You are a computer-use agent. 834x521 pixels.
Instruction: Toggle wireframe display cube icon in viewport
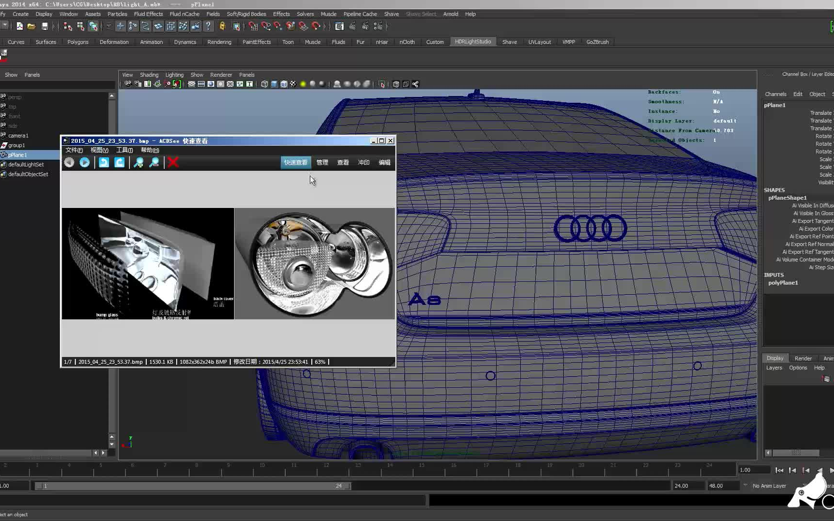click(264, 84)
